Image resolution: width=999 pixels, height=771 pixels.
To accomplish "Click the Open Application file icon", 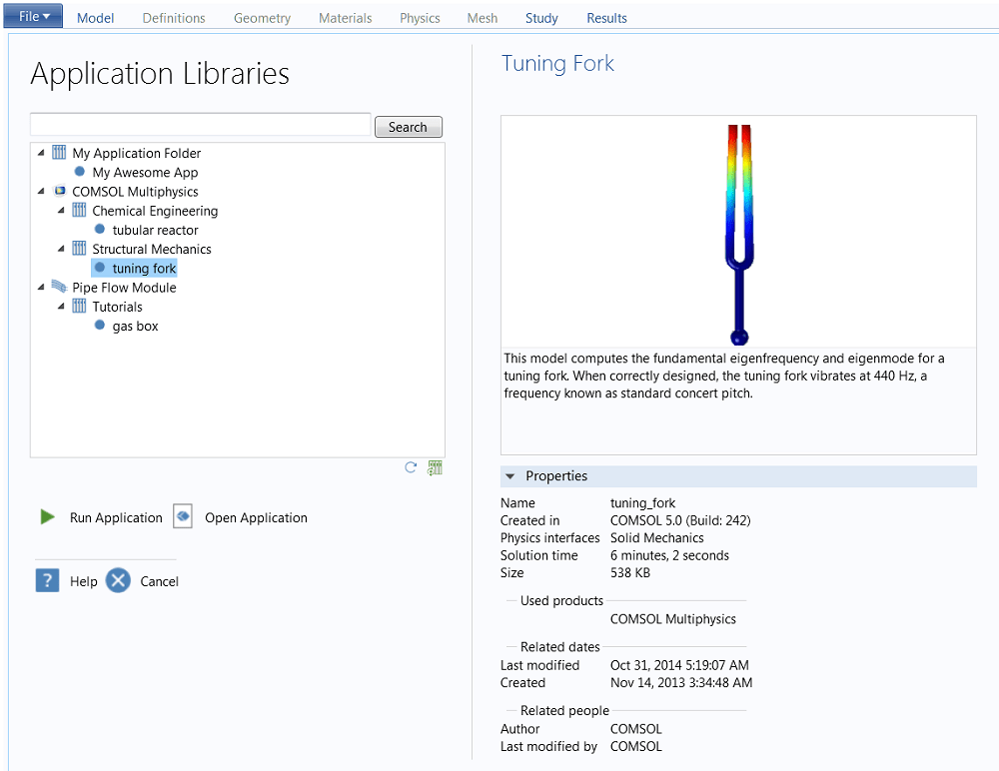I will point(183,516).
